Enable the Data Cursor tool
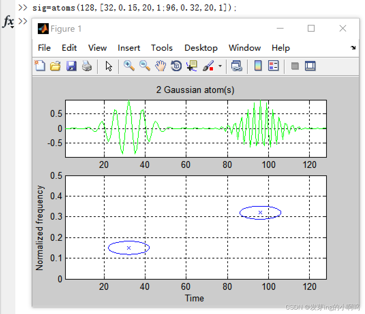 (192, 66)
